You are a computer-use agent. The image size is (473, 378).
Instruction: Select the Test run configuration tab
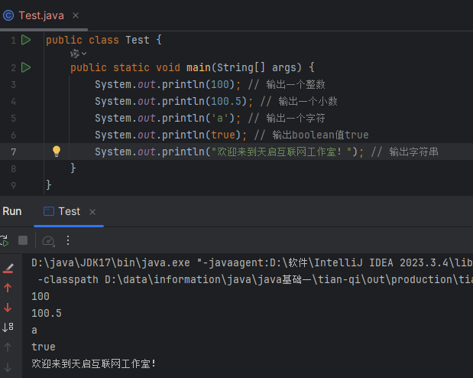(68, 211)
